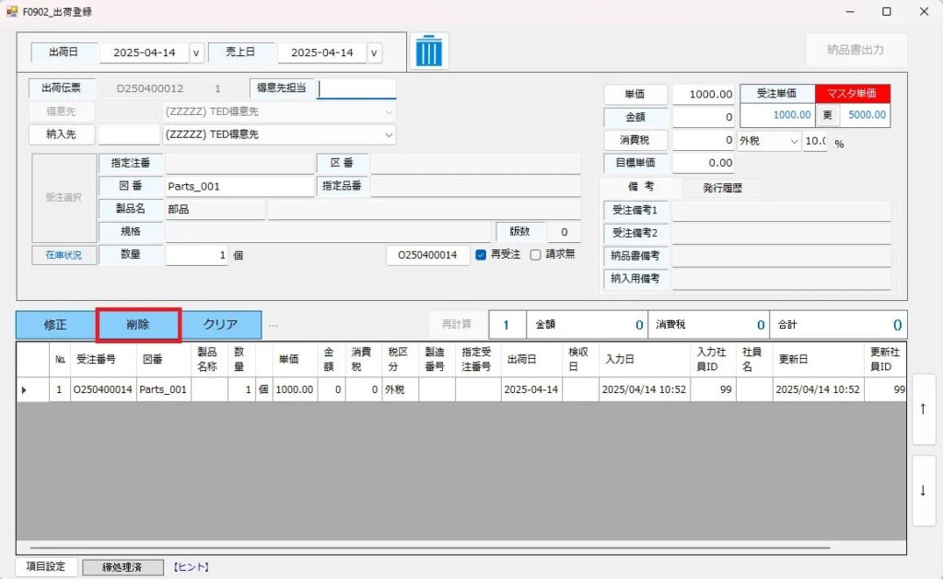
Task: Click the 更 update price button
Action: [x=828, y=115]
